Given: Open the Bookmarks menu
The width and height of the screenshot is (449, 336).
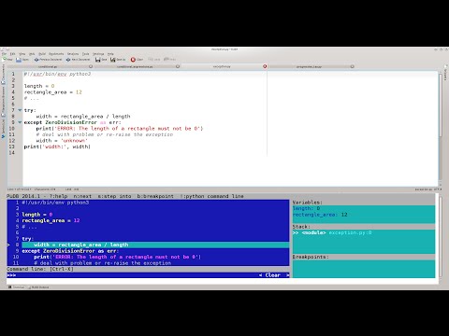Looking at the screenshot, I should [x=56, y=54].
